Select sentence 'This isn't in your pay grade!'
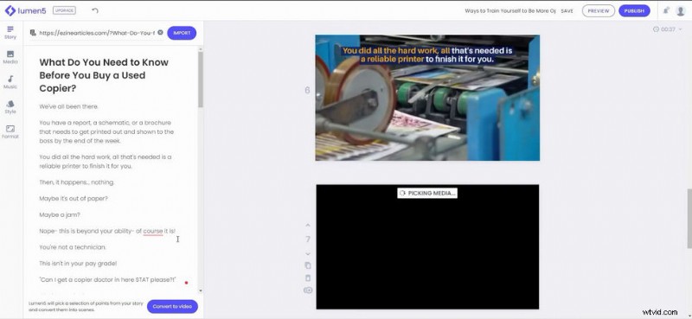 [78, 264]
